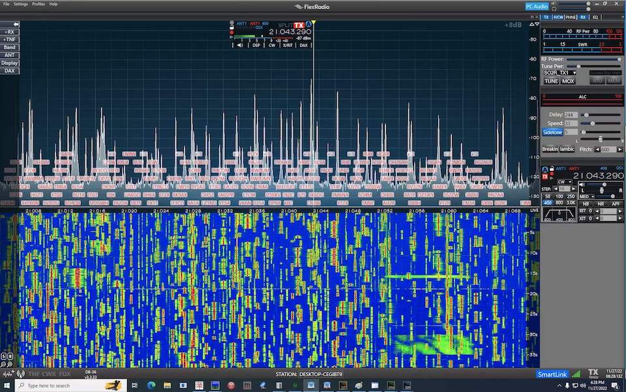Open the SO2R_TX1 profile dropdown
The height and width of the screenshot is (392, 626).
[x=559, y=72]
